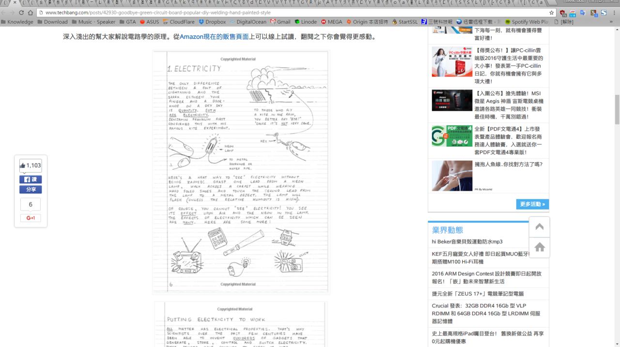The image size is (620, 347).
Task: Open the Electricity page scan image
Action: pos(241,172)
